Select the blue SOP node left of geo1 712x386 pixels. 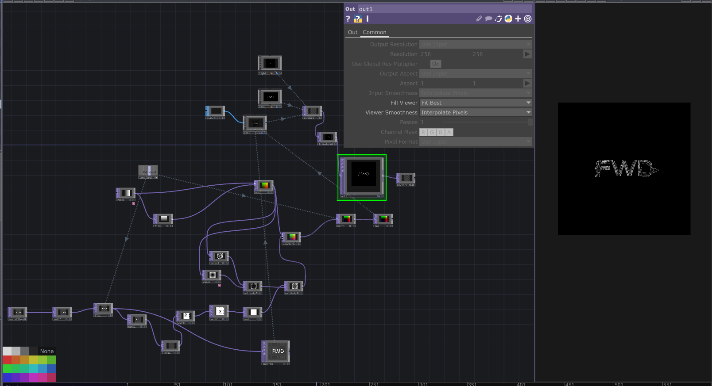coord(215,112)
